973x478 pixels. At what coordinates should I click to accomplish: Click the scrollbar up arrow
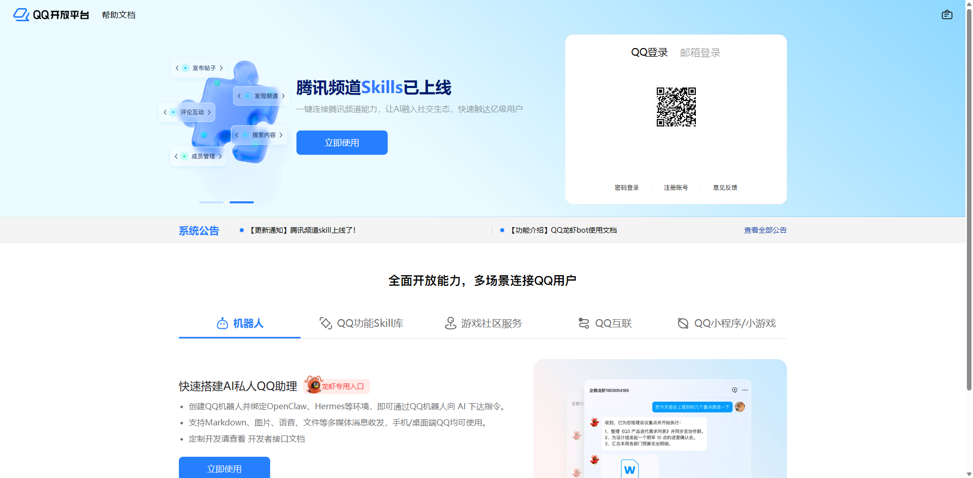pos(969,4)
